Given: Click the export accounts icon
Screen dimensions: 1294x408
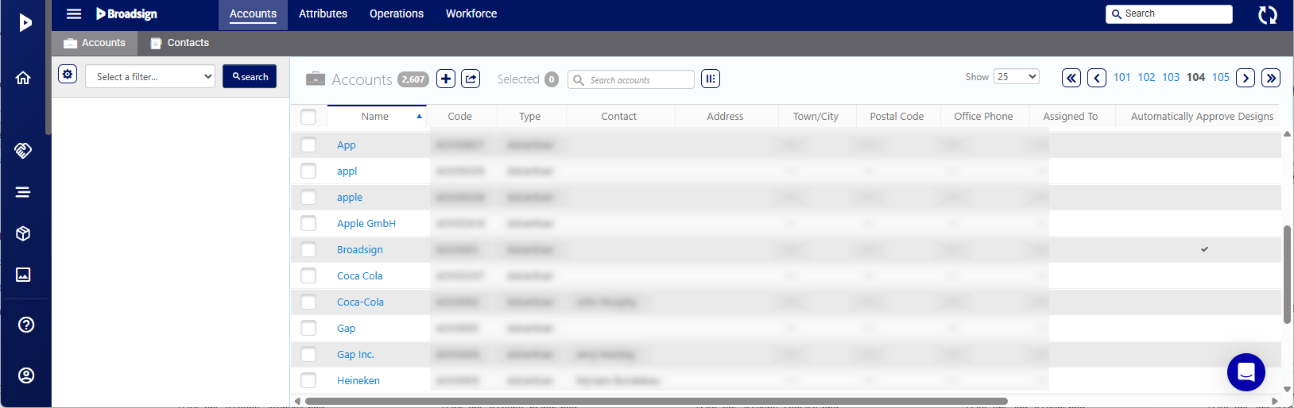Looking at the screenshot, I should click(x=471, y=79).
